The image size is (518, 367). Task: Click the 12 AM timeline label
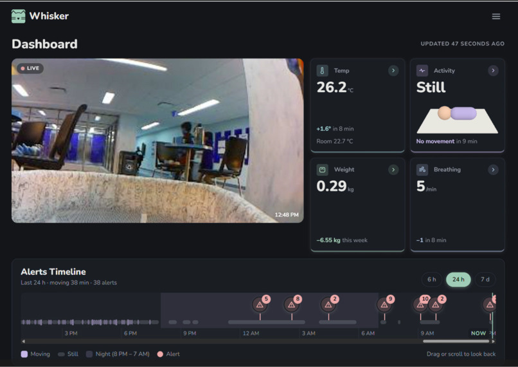click(251, 334)
